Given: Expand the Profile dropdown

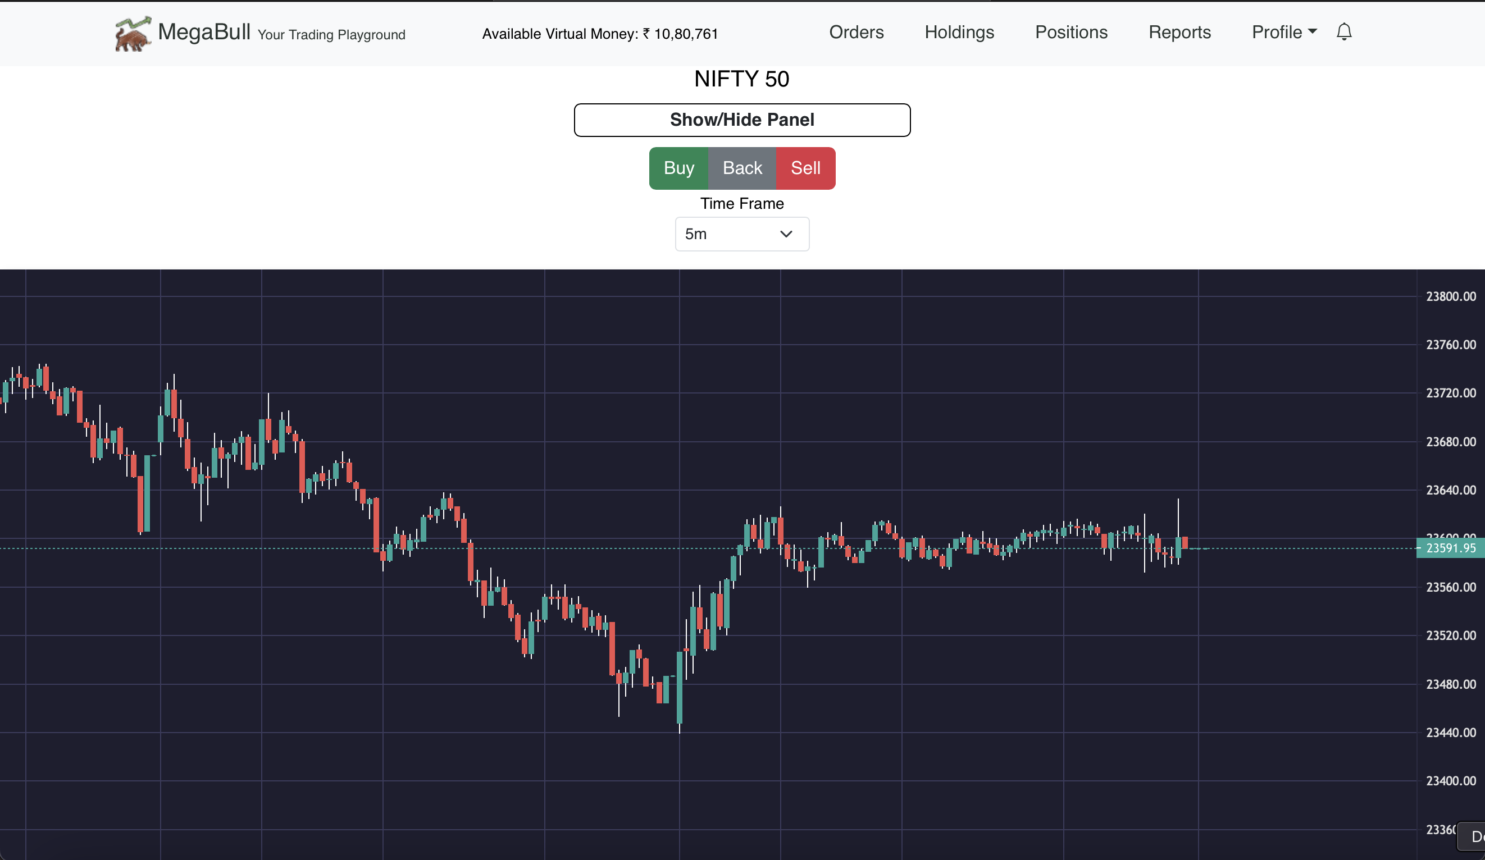Looking at the screenshot, I should (1278, 32).
